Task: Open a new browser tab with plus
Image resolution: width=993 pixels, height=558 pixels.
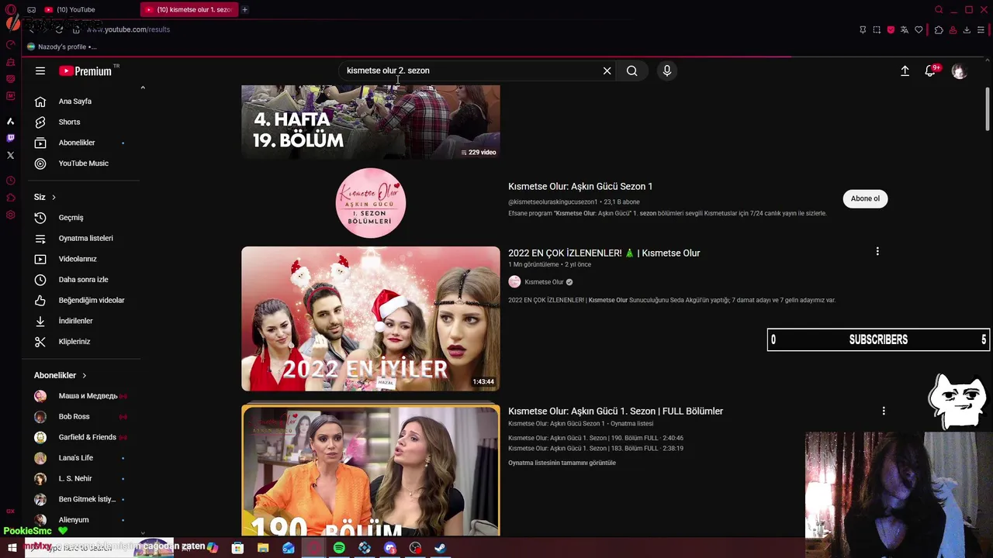Action: 244,9
